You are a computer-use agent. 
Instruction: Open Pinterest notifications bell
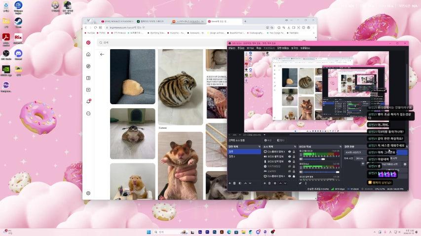pos(88,101)
